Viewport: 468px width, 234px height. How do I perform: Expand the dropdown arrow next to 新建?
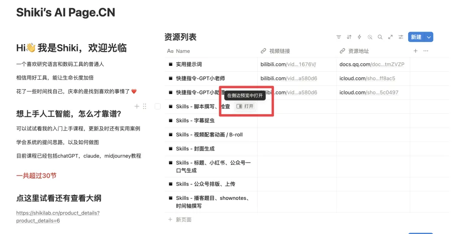(429, 37)
